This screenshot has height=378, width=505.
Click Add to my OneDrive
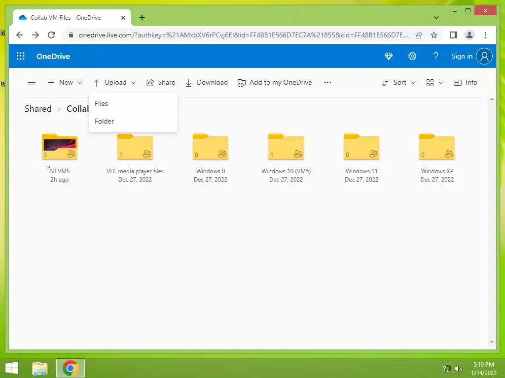coord(275,83)
